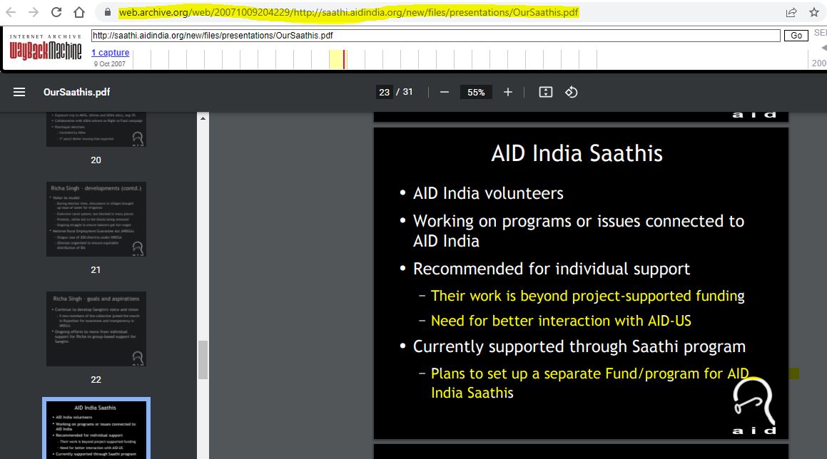View site security lock info

tap(108, 12)
